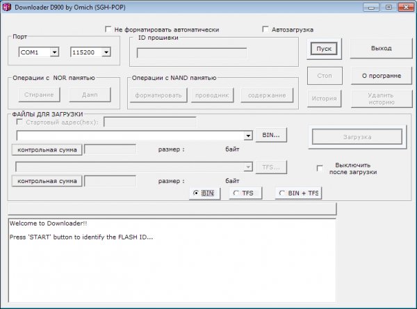This screenshot has height=309, width=417.
Task: Browse for file with BIN... button
Action: coord(271,135)
